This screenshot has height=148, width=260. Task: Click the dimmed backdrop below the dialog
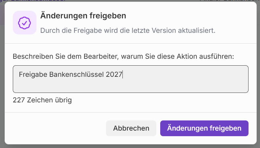click(130, 146)
